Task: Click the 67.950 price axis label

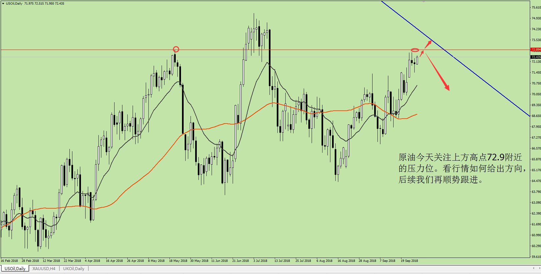Action: pyautogui.click(x=536, y=127)
